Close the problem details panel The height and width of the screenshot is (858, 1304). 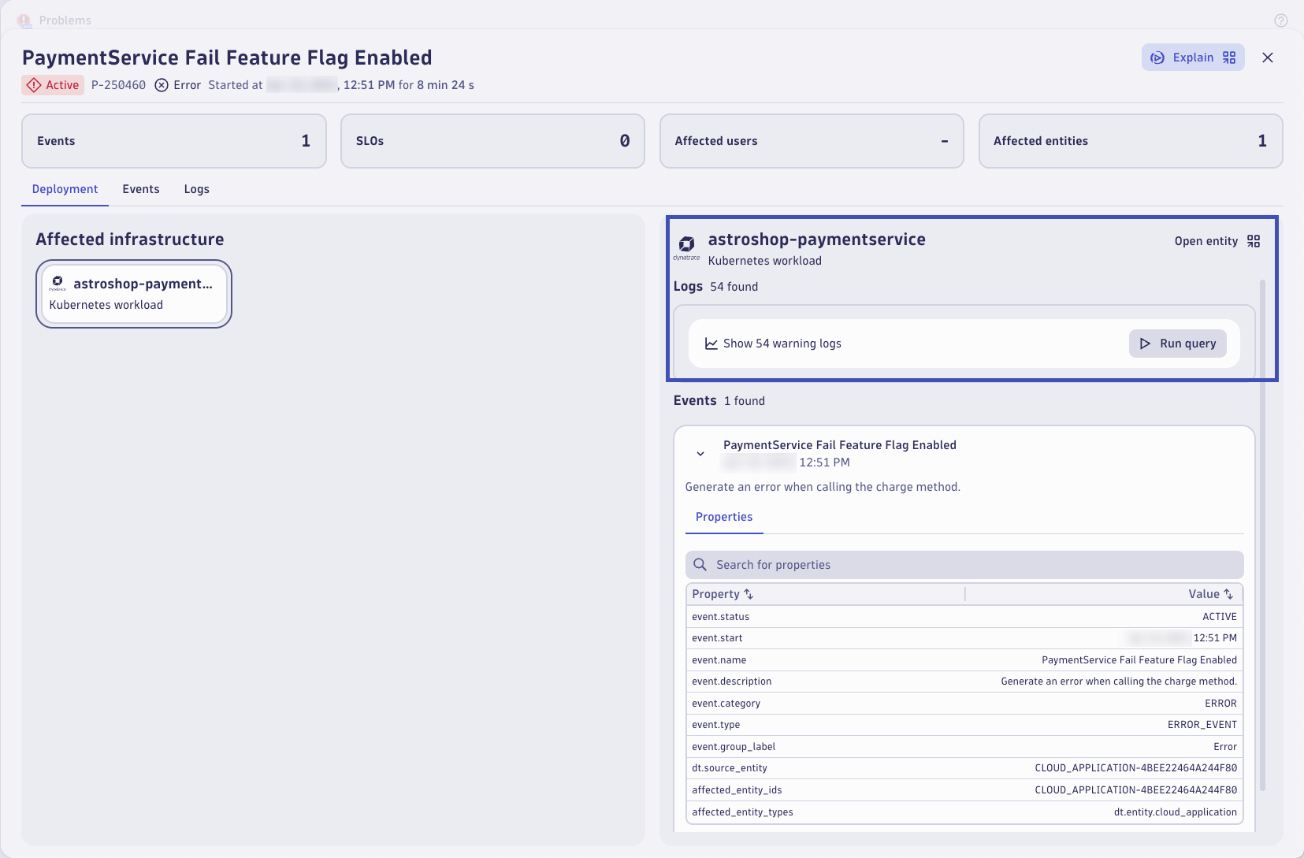[x=1268, y=58]
